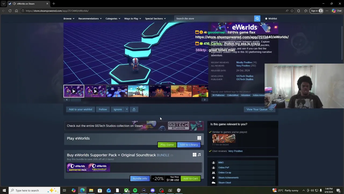Open browser settings ellipsis menu
Image resolution: width=344 pixels, height=194 pixels.
pos(327,11)
